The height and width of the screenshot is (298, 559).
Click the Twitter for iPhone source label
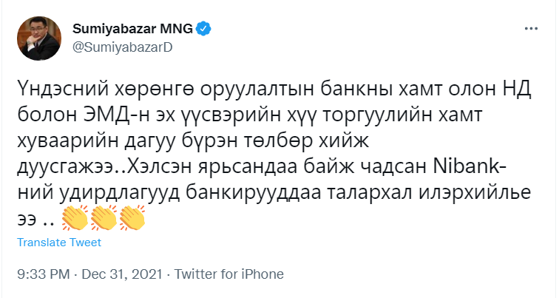(228, 274)
